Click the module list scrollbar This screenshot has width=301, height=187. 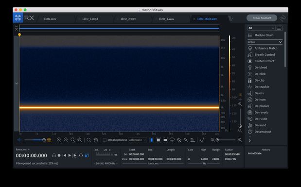pyautogui.click(x=285, y=50)
